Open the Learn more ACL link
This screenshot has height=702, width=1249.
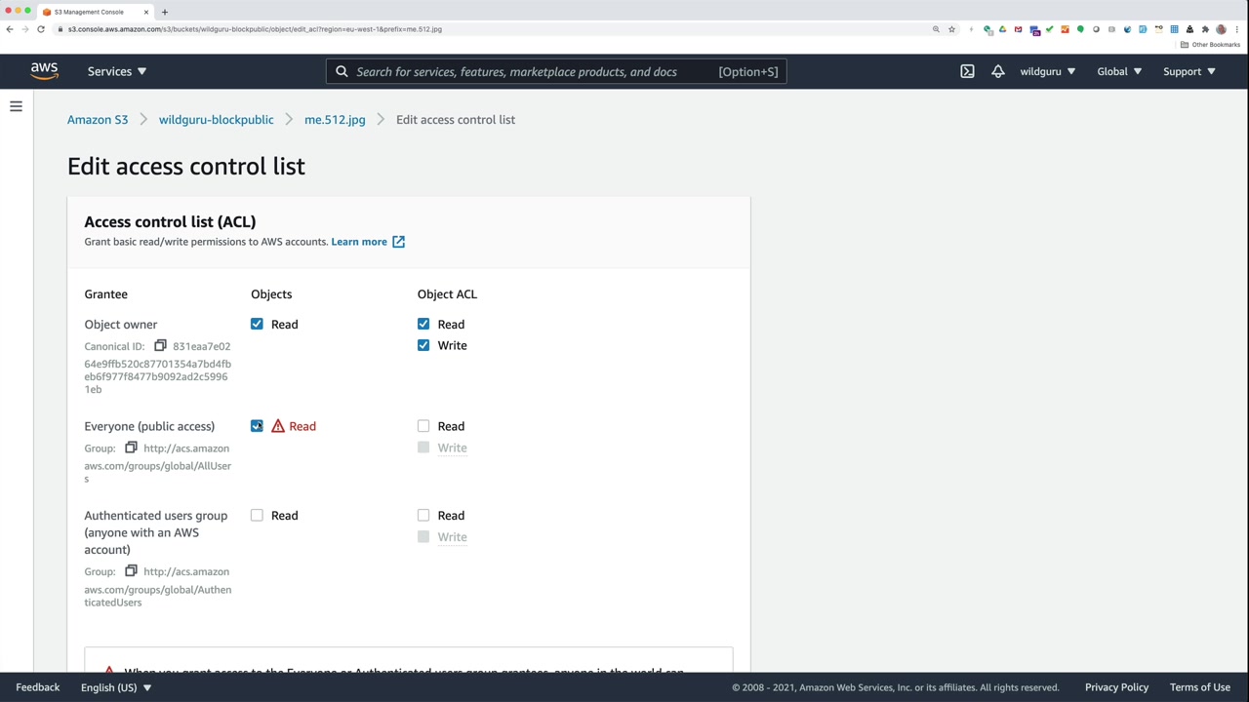coord(368,242)
